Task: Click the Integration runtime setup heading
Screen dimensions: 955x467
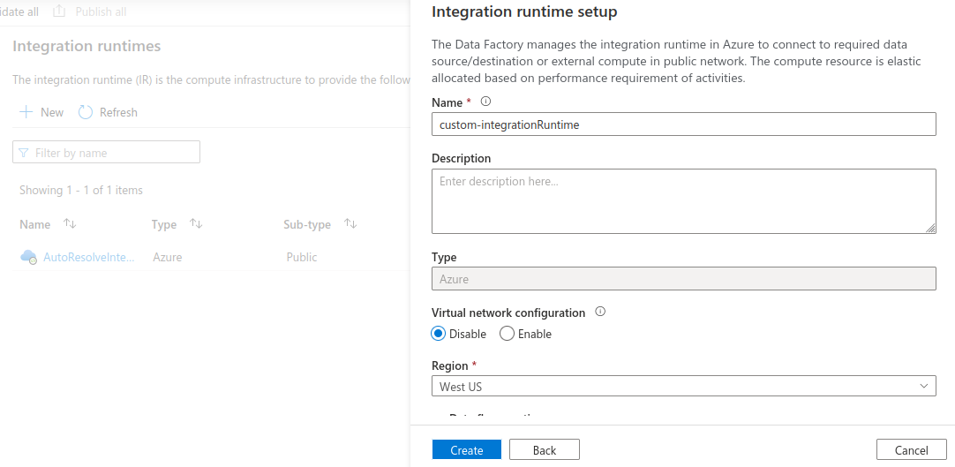Action: tap(524, 11)
